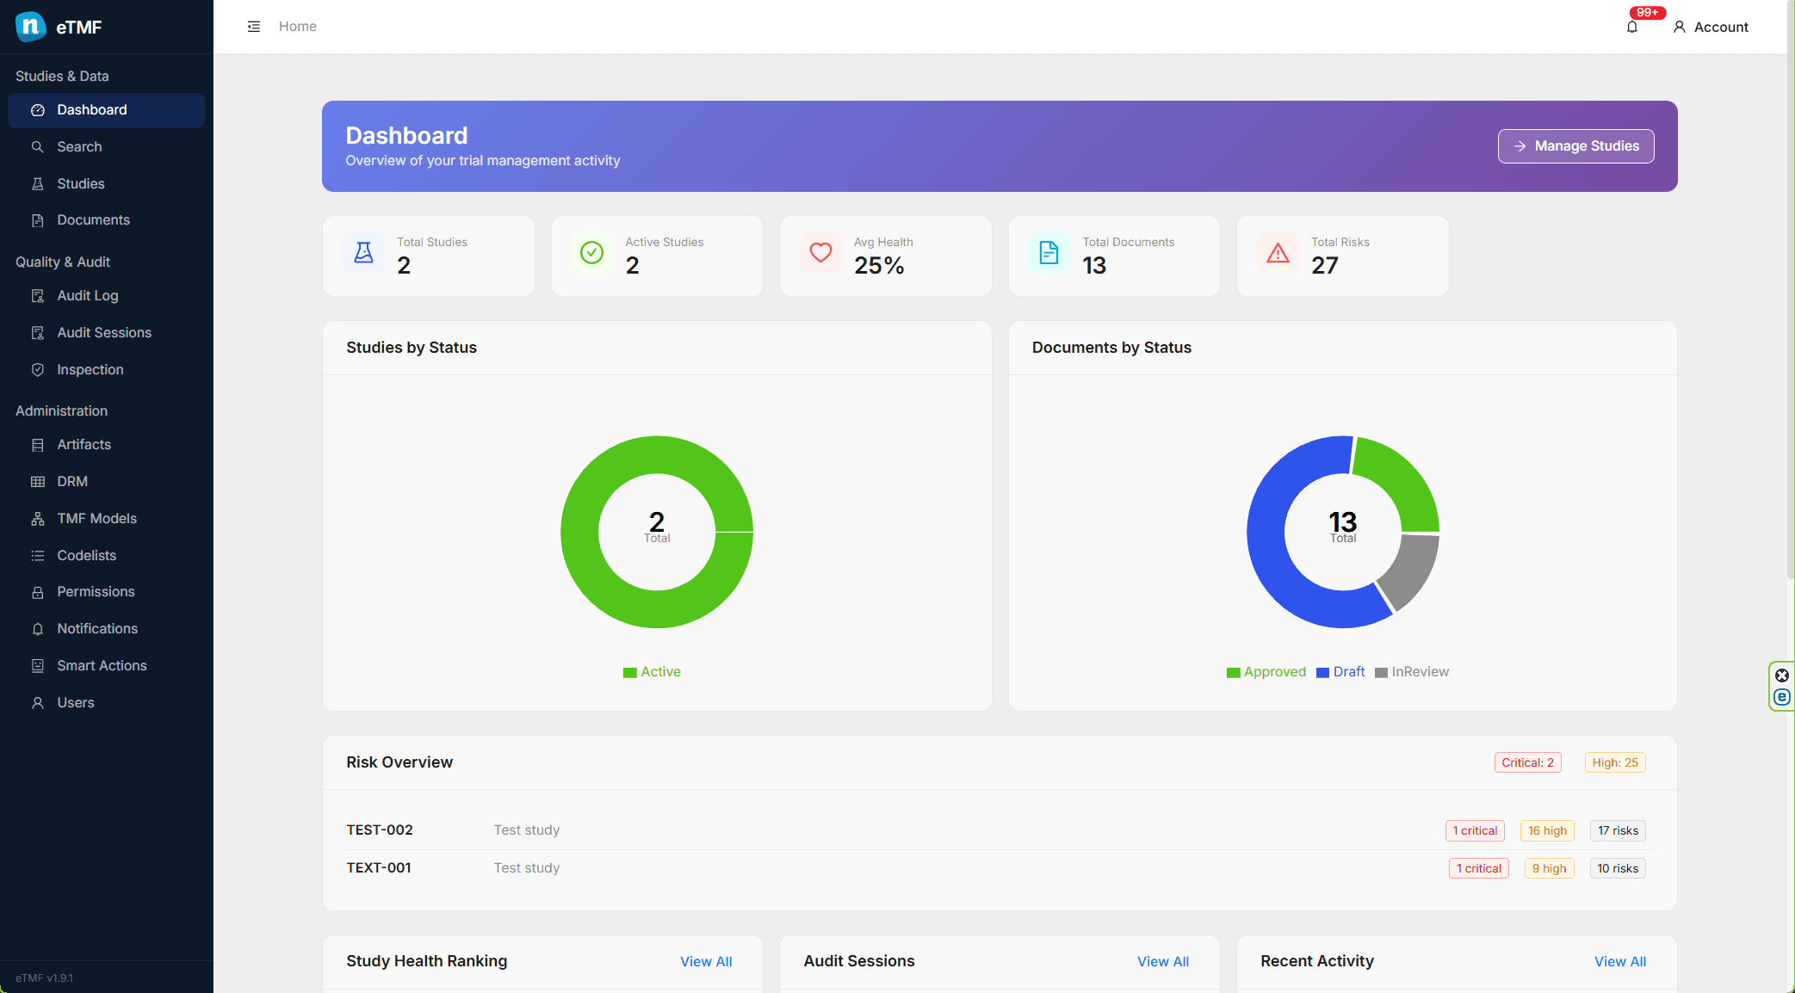View All in Recent Activity card
Viewport: 1795px width, 993px height.
(1620, 962)
